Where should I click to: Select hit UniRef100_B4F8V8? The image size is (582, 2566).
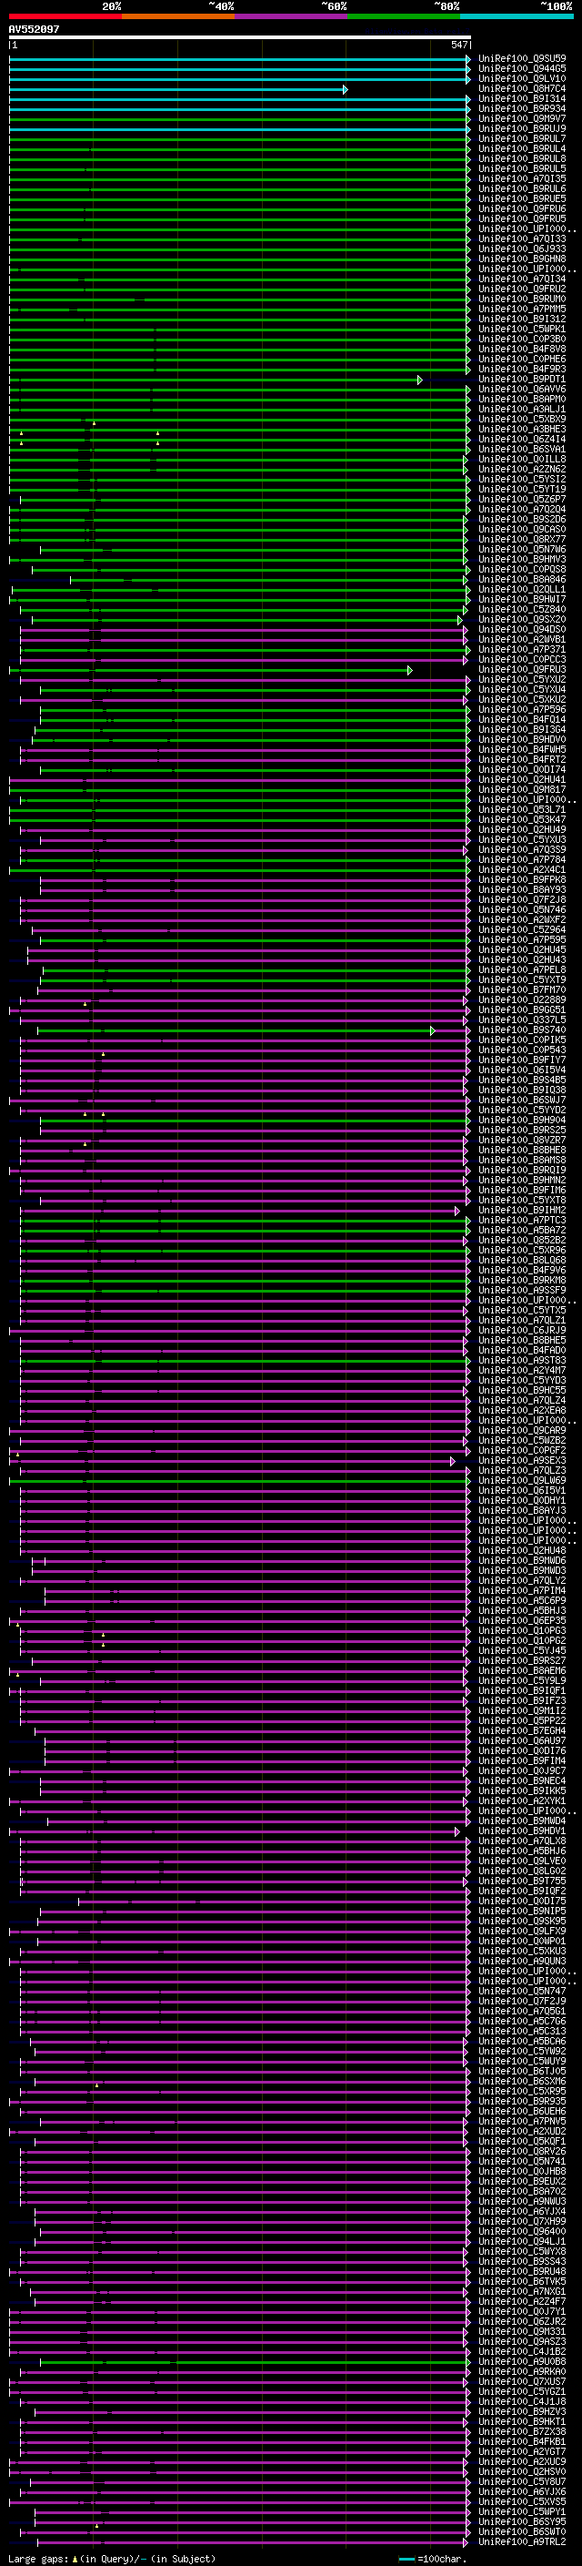[x=522, y=349]
